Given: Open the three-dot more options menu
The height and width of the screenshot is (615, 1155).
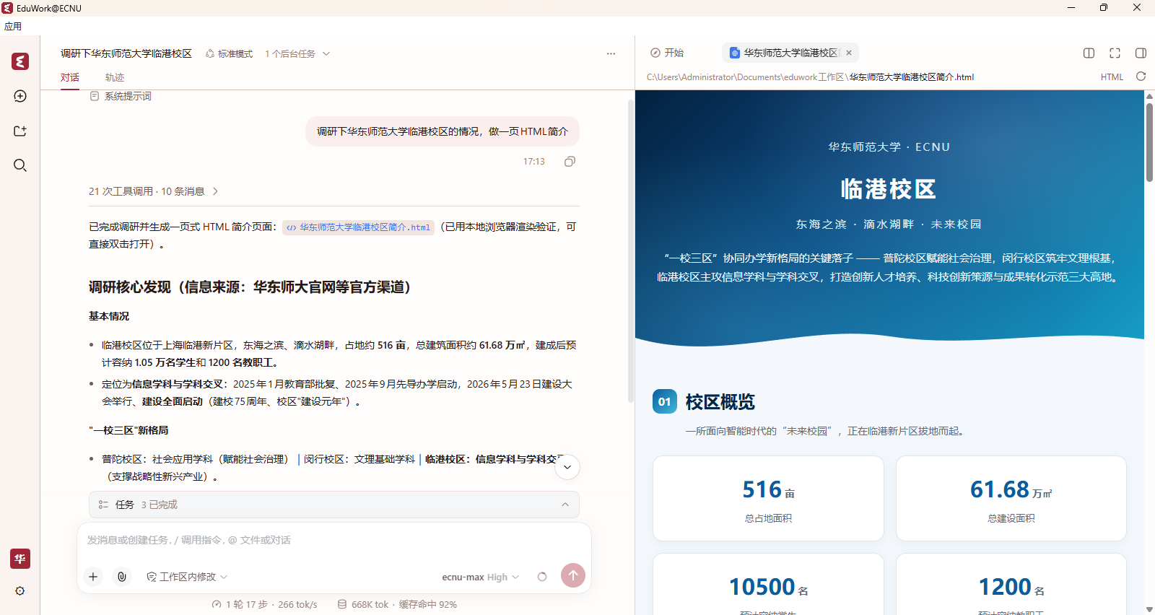Looking at the screenshot, I should [611, 53].
